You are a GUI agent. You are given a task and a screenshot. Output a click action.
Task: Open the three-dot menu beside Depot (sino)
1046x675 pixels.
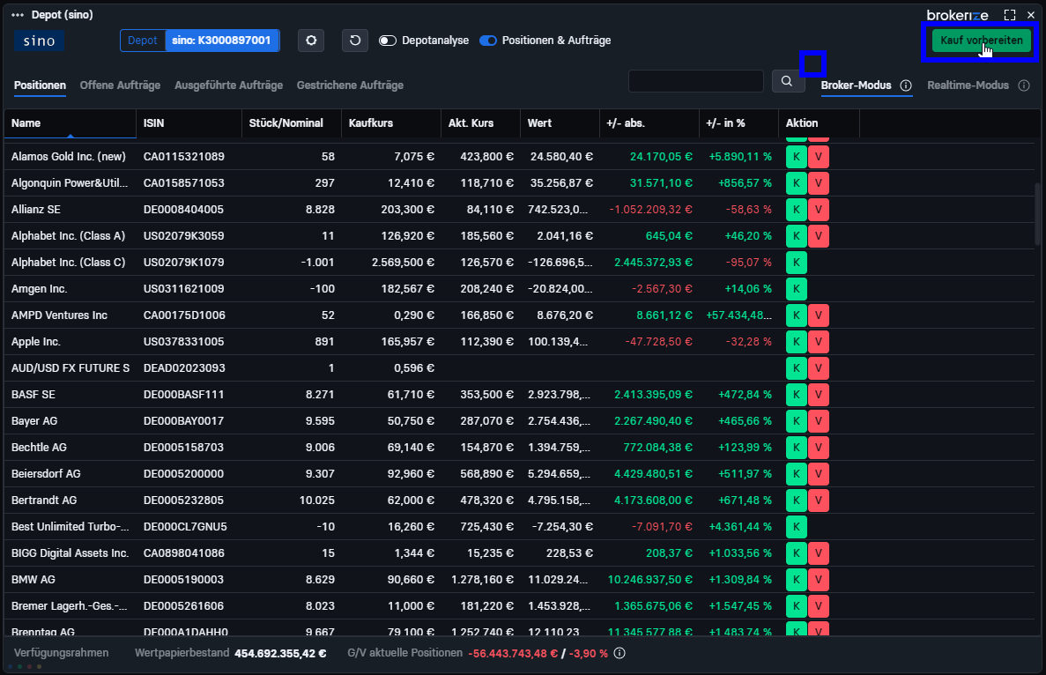tap(18, 15)
